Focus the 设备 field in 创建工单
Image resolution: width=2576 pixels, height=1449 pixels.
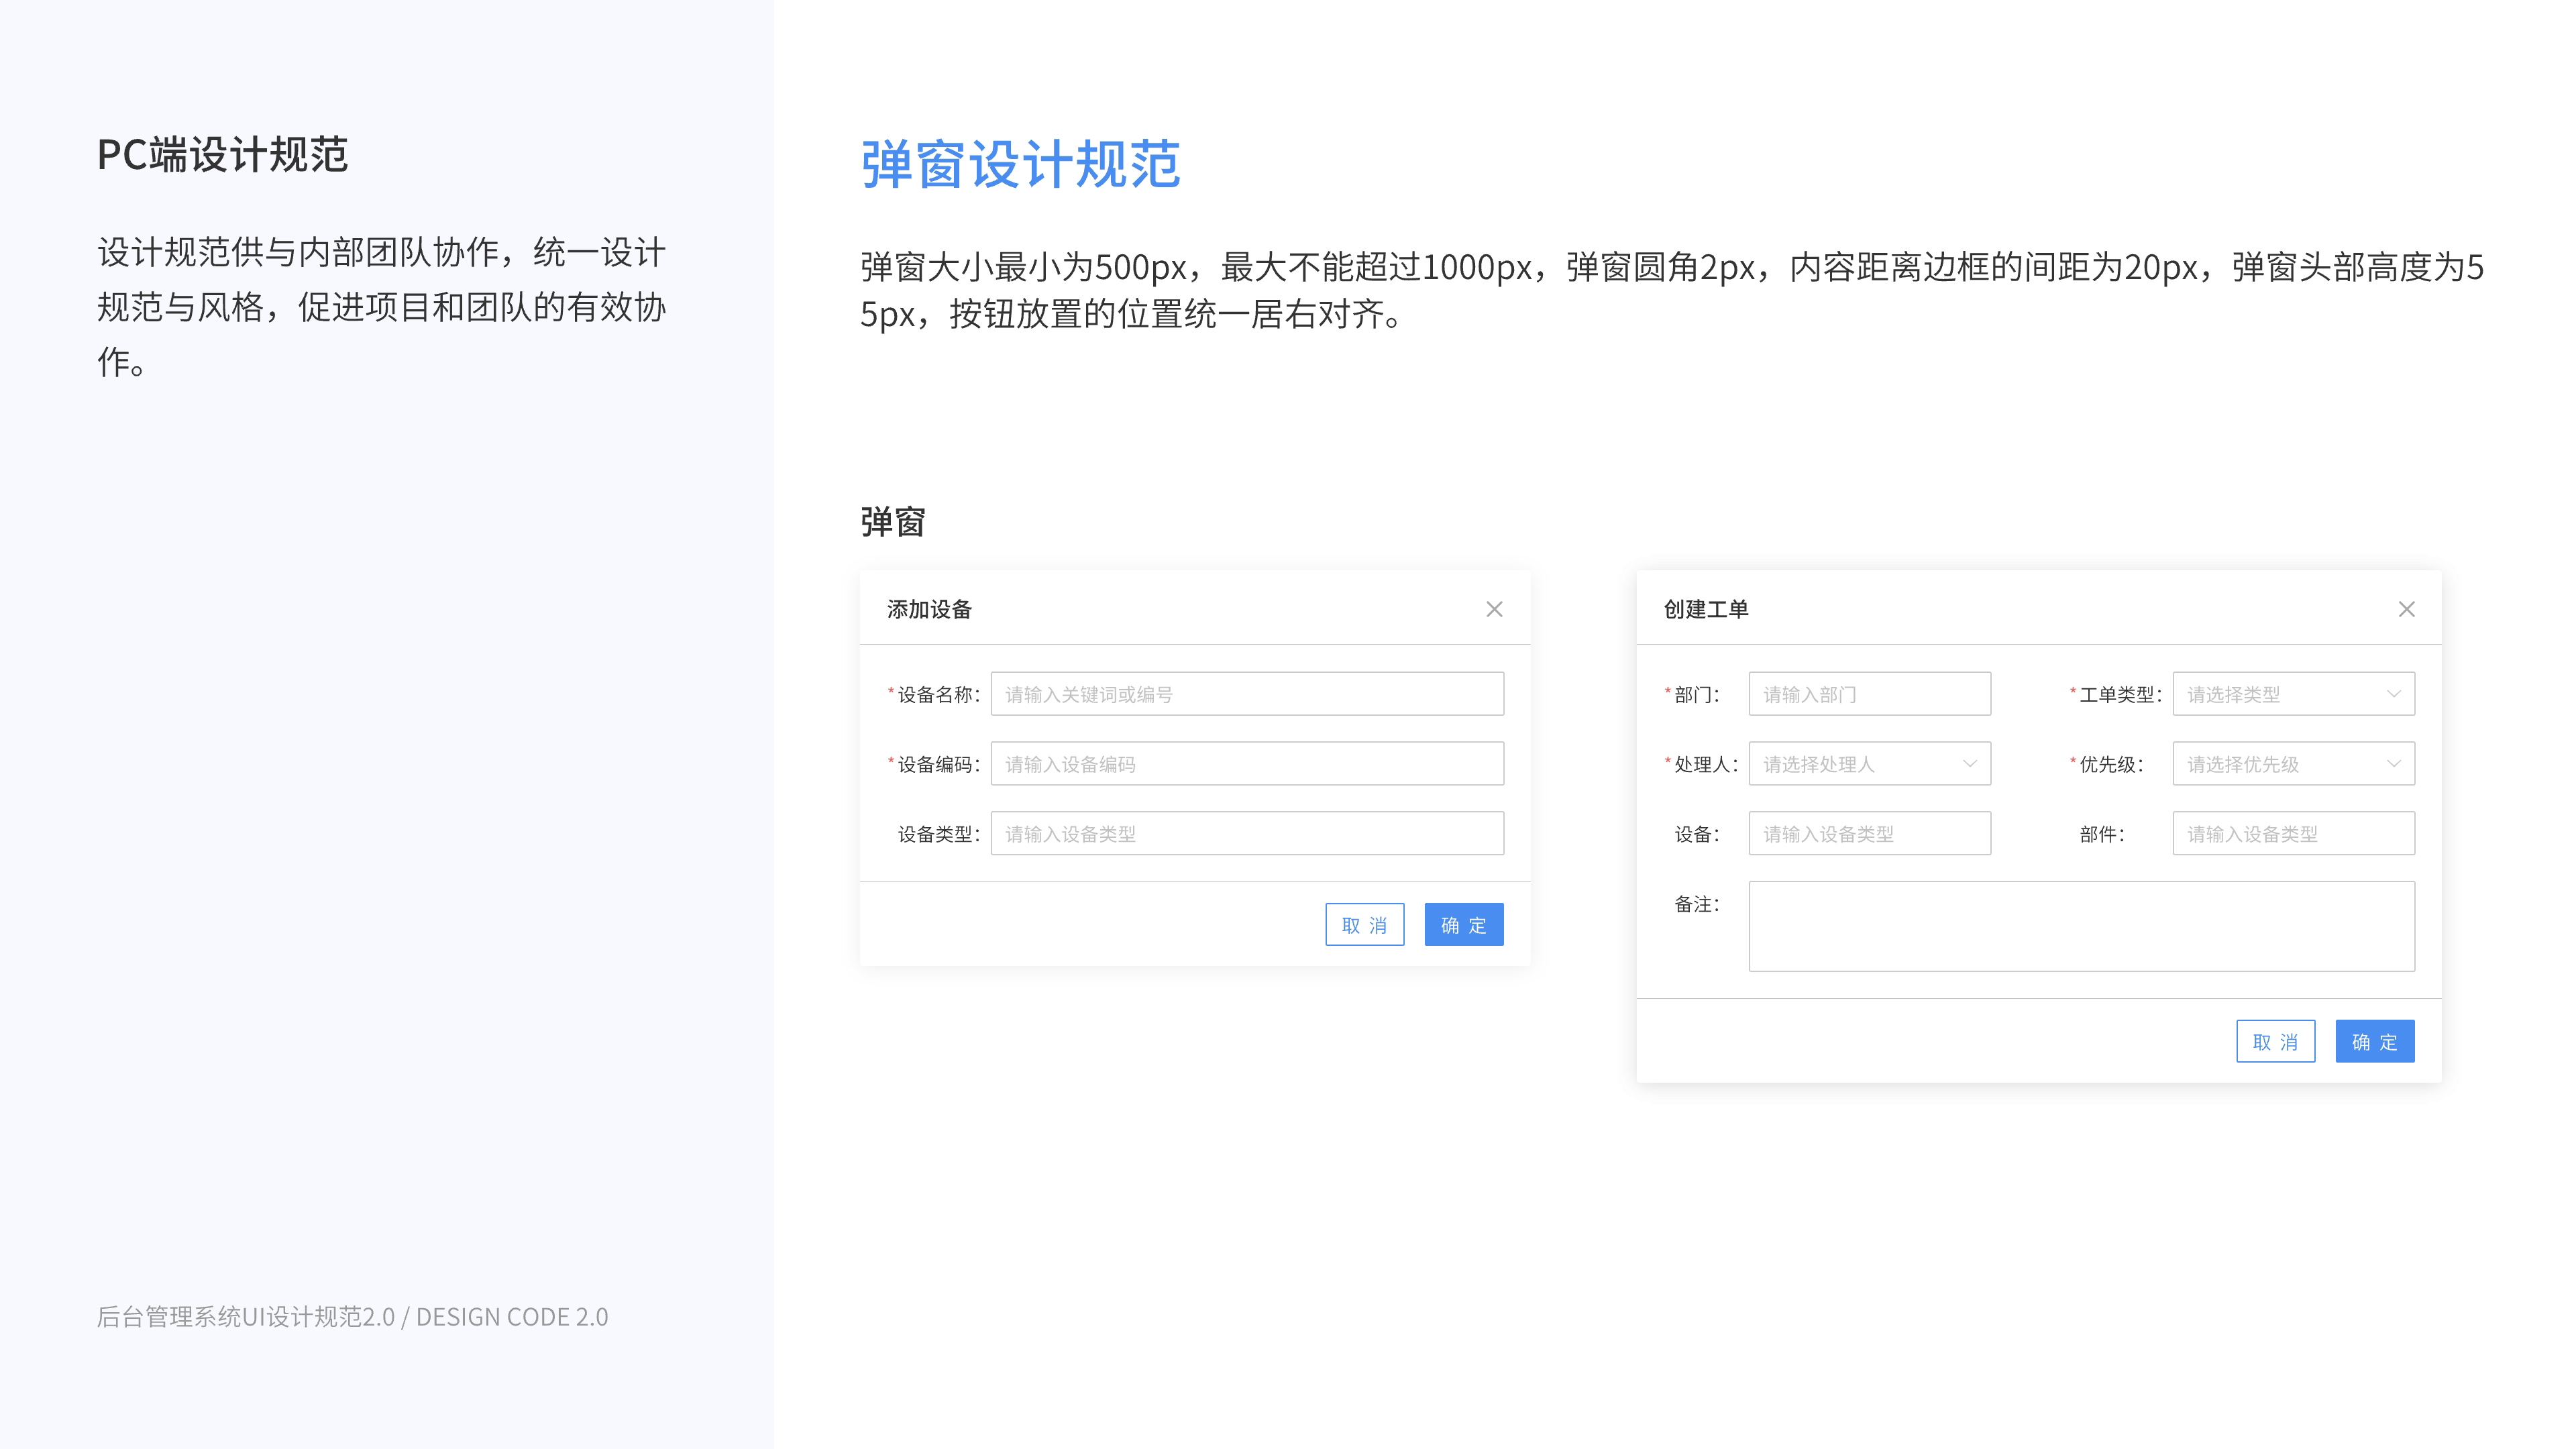coord(1869,834)
